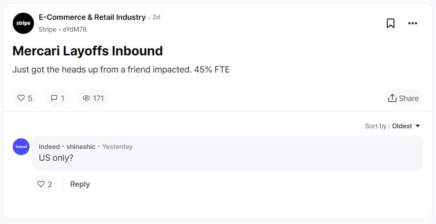Open the E-Commerce & Retail Industry channel

pyautogui.click(x=92, y=17)
